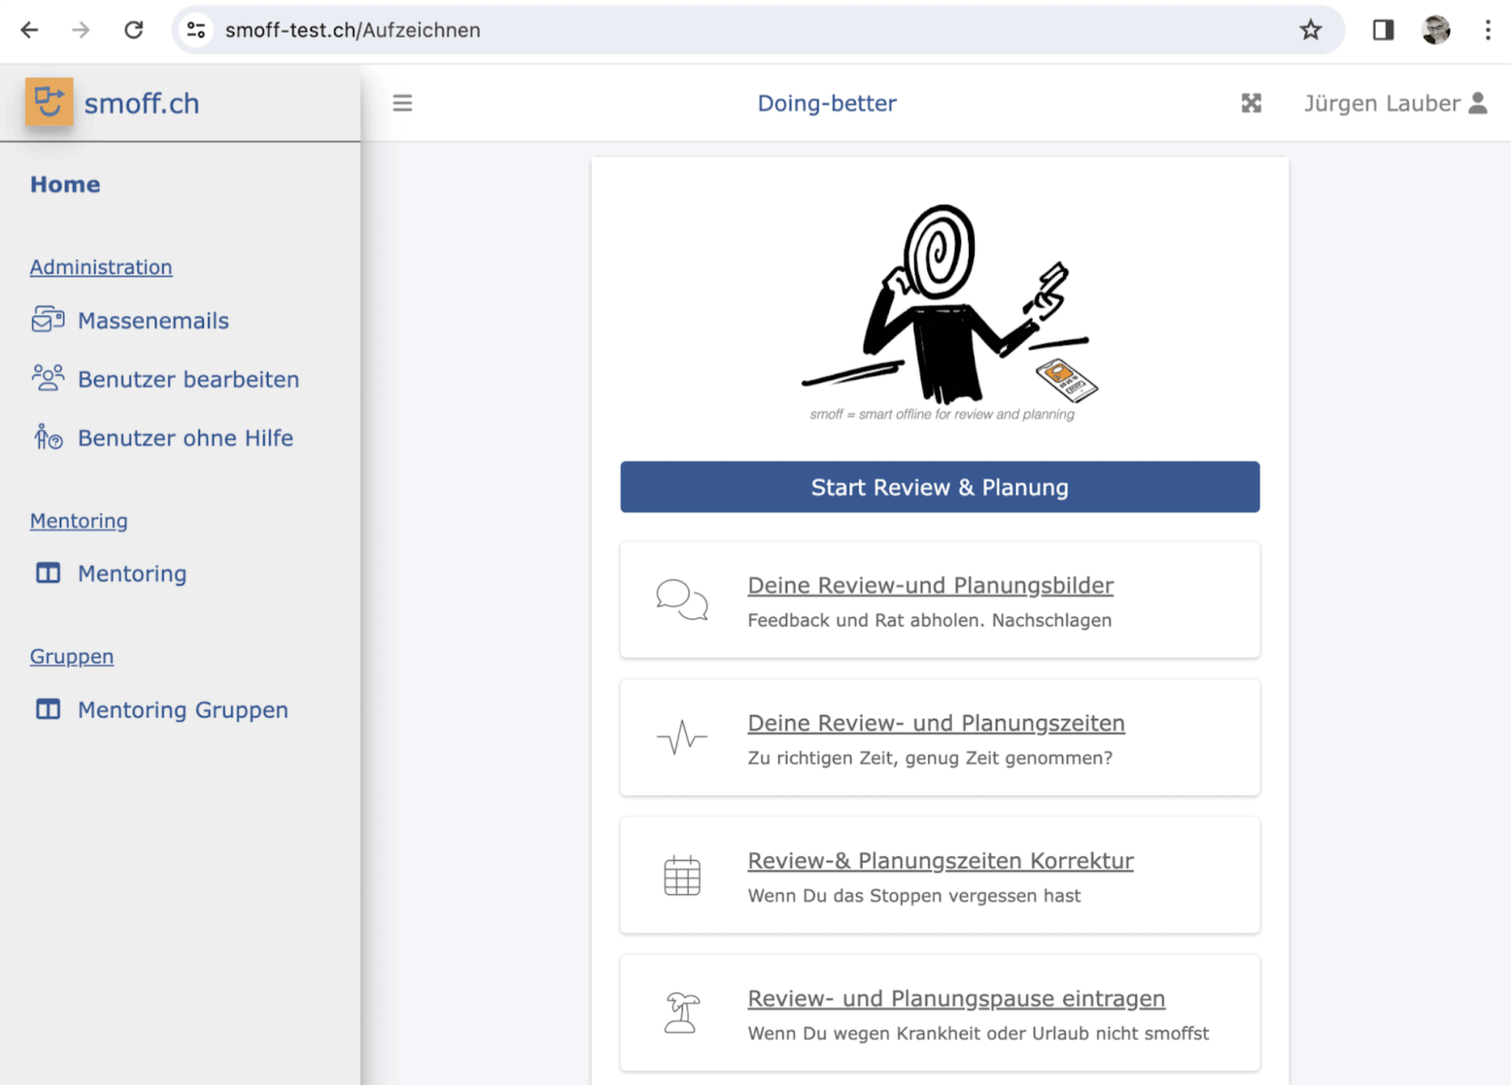Click the smoff.ch orange logo icon
This screenshot has width=1511, height=1085.
point(49,102)
